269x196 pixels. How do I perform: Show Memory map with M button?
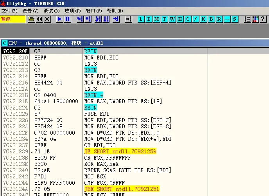click(156, 19)
